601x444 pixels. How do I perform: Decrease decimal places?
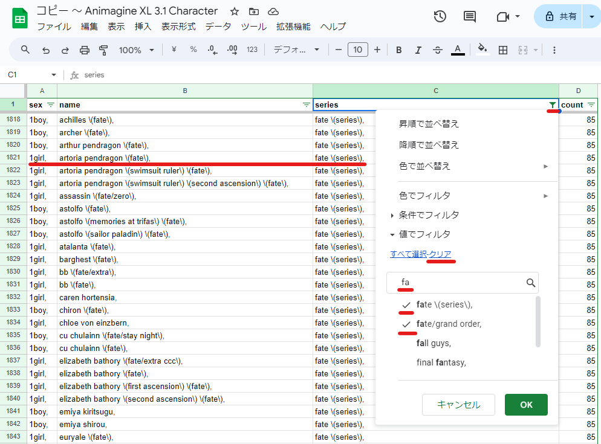pyautogui.click(x=212, y=50)
